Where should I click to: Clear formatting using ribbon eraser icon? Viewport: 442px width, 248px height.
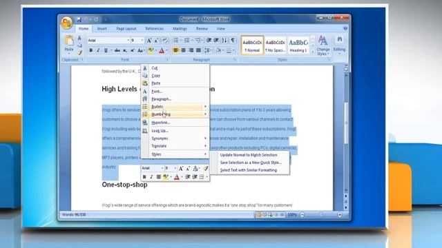[165, 41]
